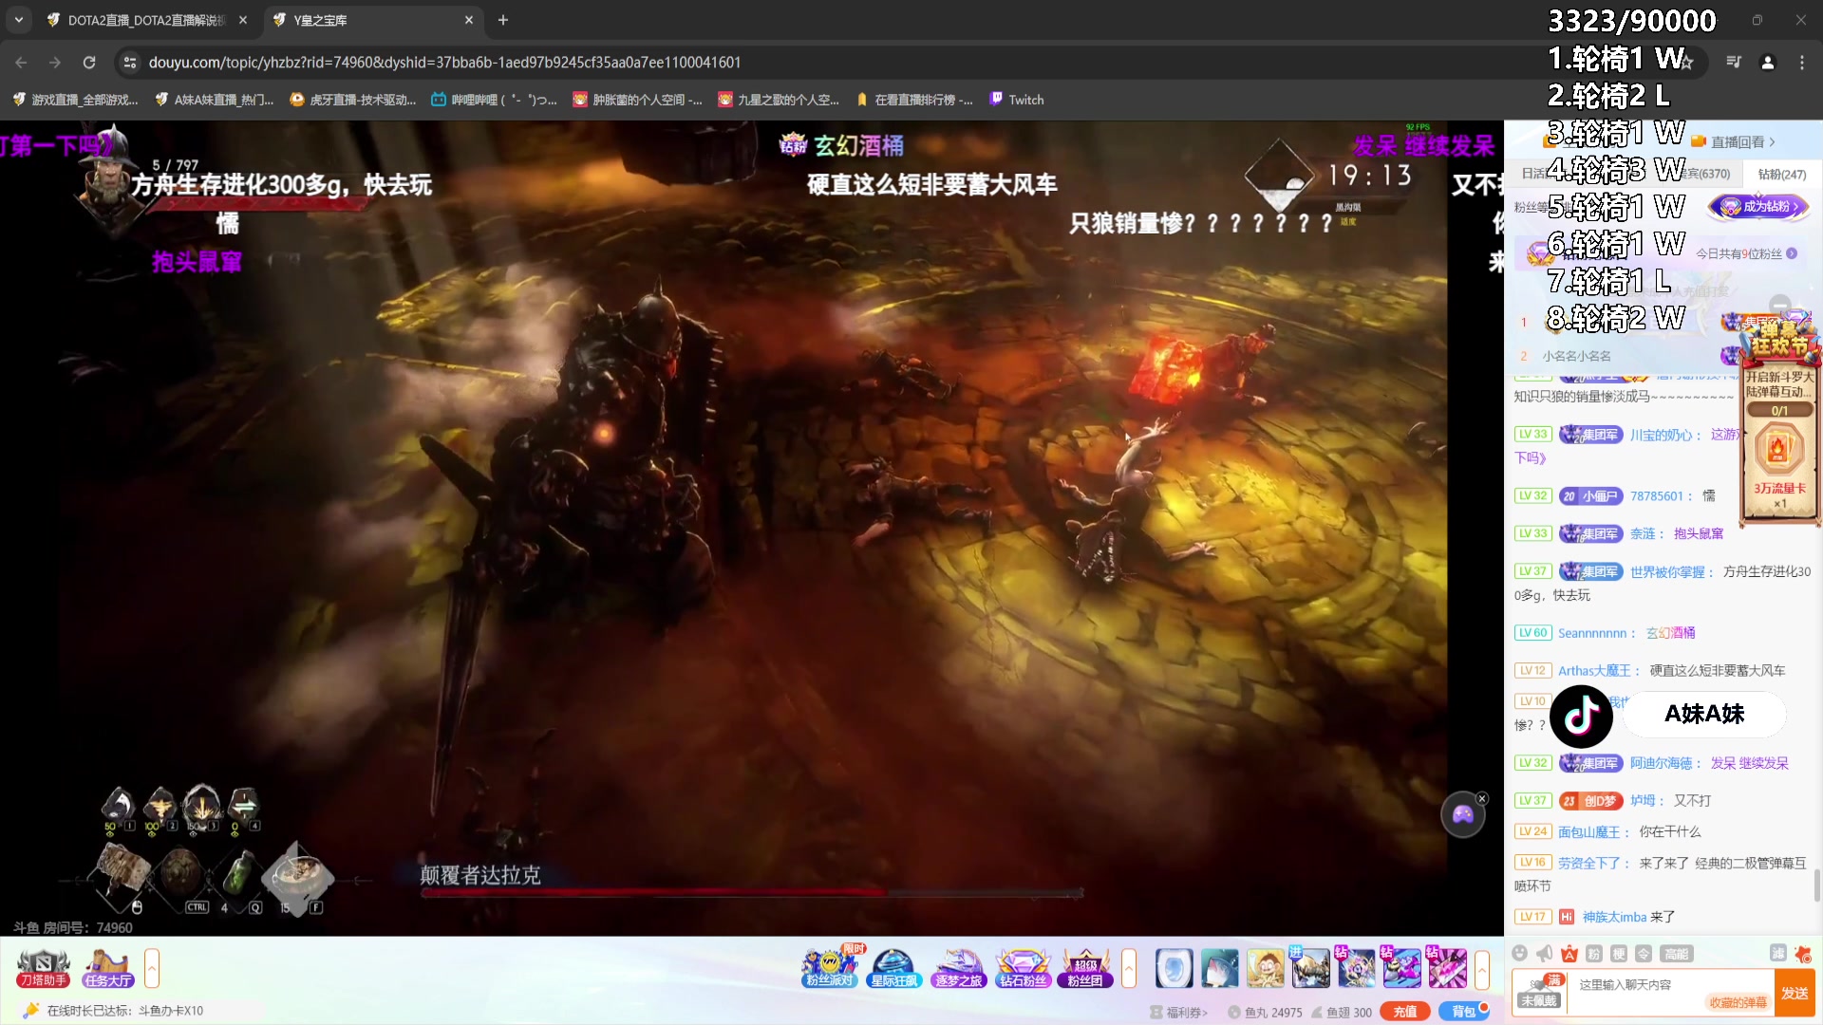Open the emoji picker beside chat box

click(x=1520, y=955)
